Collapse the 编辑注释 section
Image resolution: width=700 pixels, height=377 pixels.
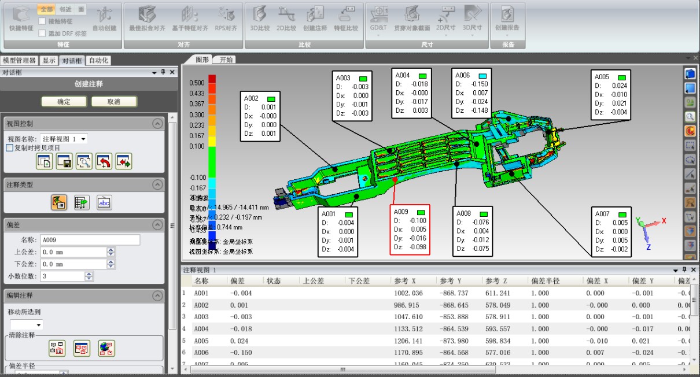[157, 295]
